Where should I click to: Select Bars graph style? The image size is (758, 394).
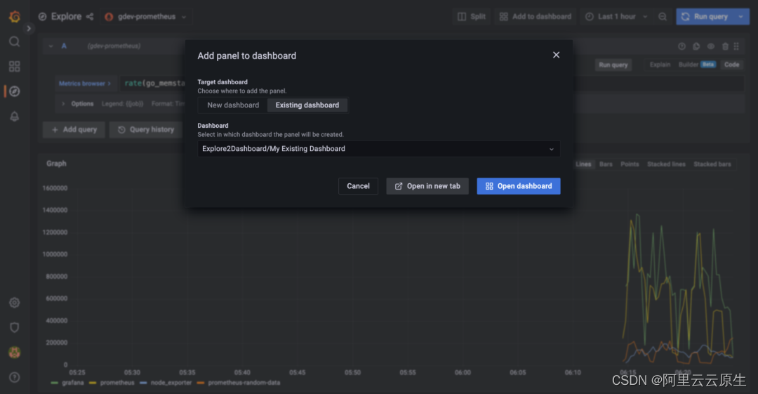coord(606,164)
